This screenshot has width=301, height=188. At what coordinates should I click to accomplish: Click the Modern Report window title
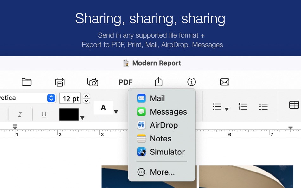157,63
